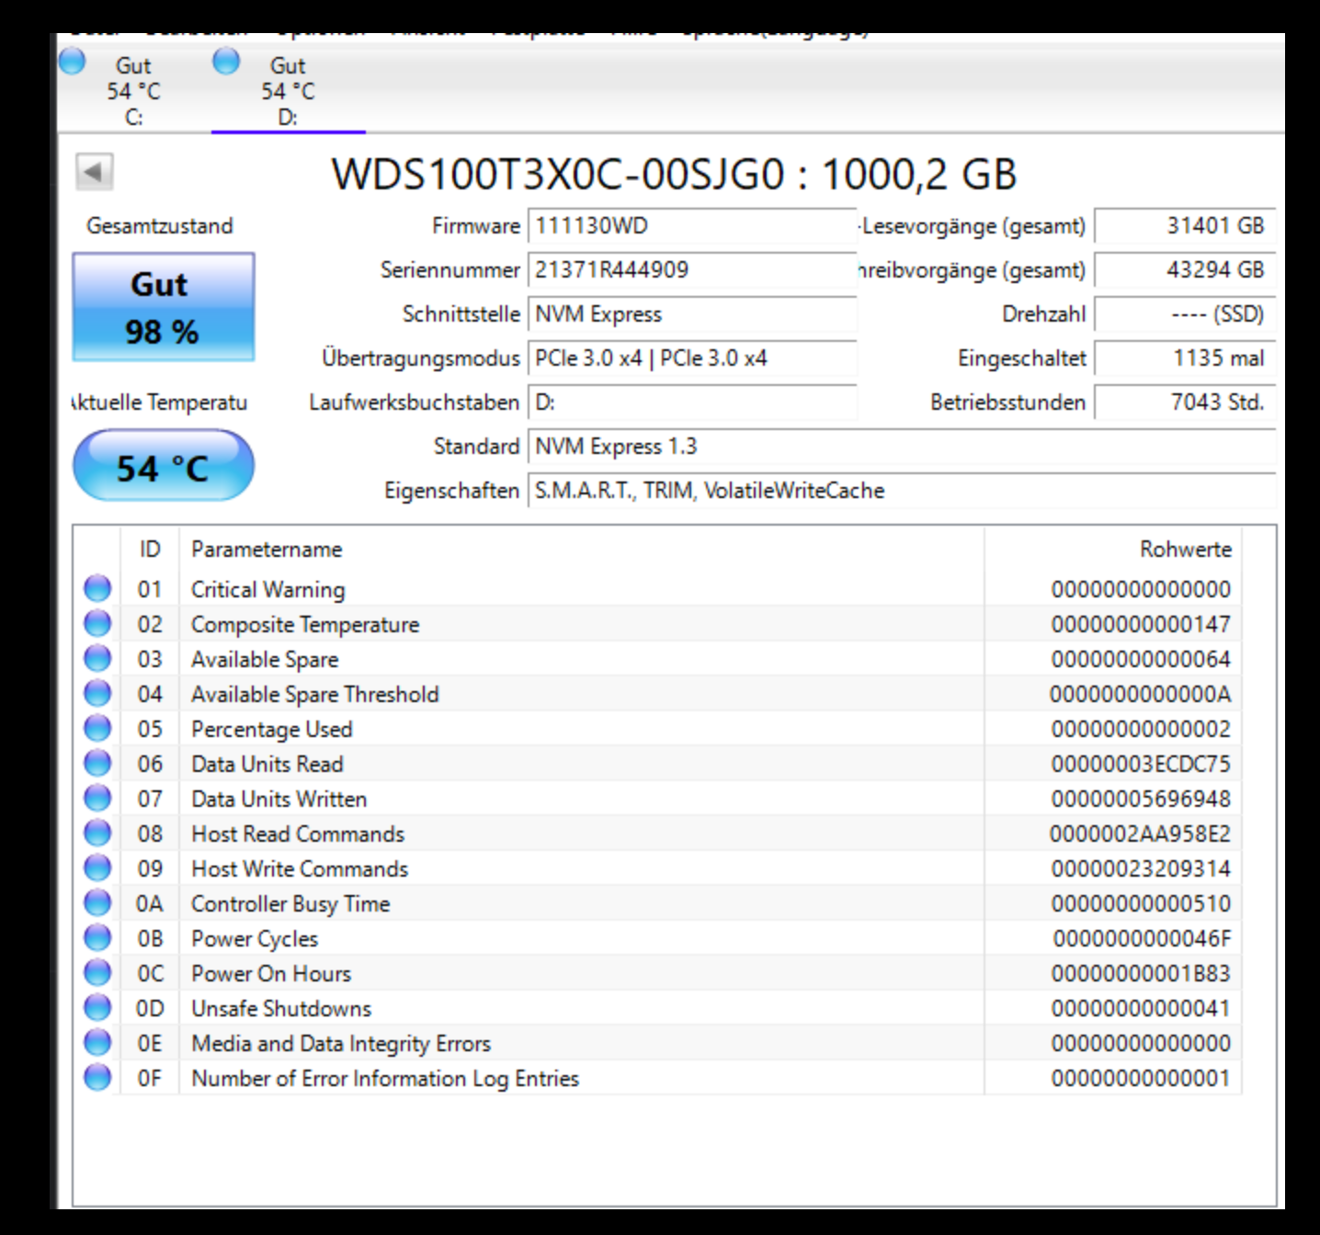The height and width of the screenshot is (1235, 1320).
Task: Click the ID column header
Action: (x=150, y=550)
